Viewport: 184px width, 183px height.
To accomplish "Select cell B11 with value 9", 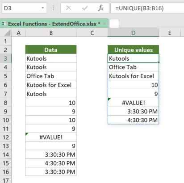I will click(51, 129).
